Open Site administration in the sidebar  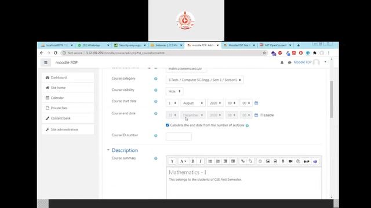[68, 129]
